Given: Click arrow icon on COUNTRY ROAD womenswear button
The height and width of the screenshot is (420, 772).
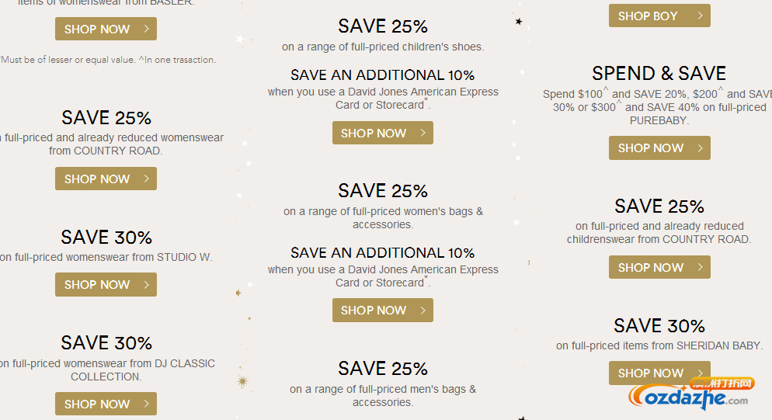Looking at the screenshot, I should [146, 179].
